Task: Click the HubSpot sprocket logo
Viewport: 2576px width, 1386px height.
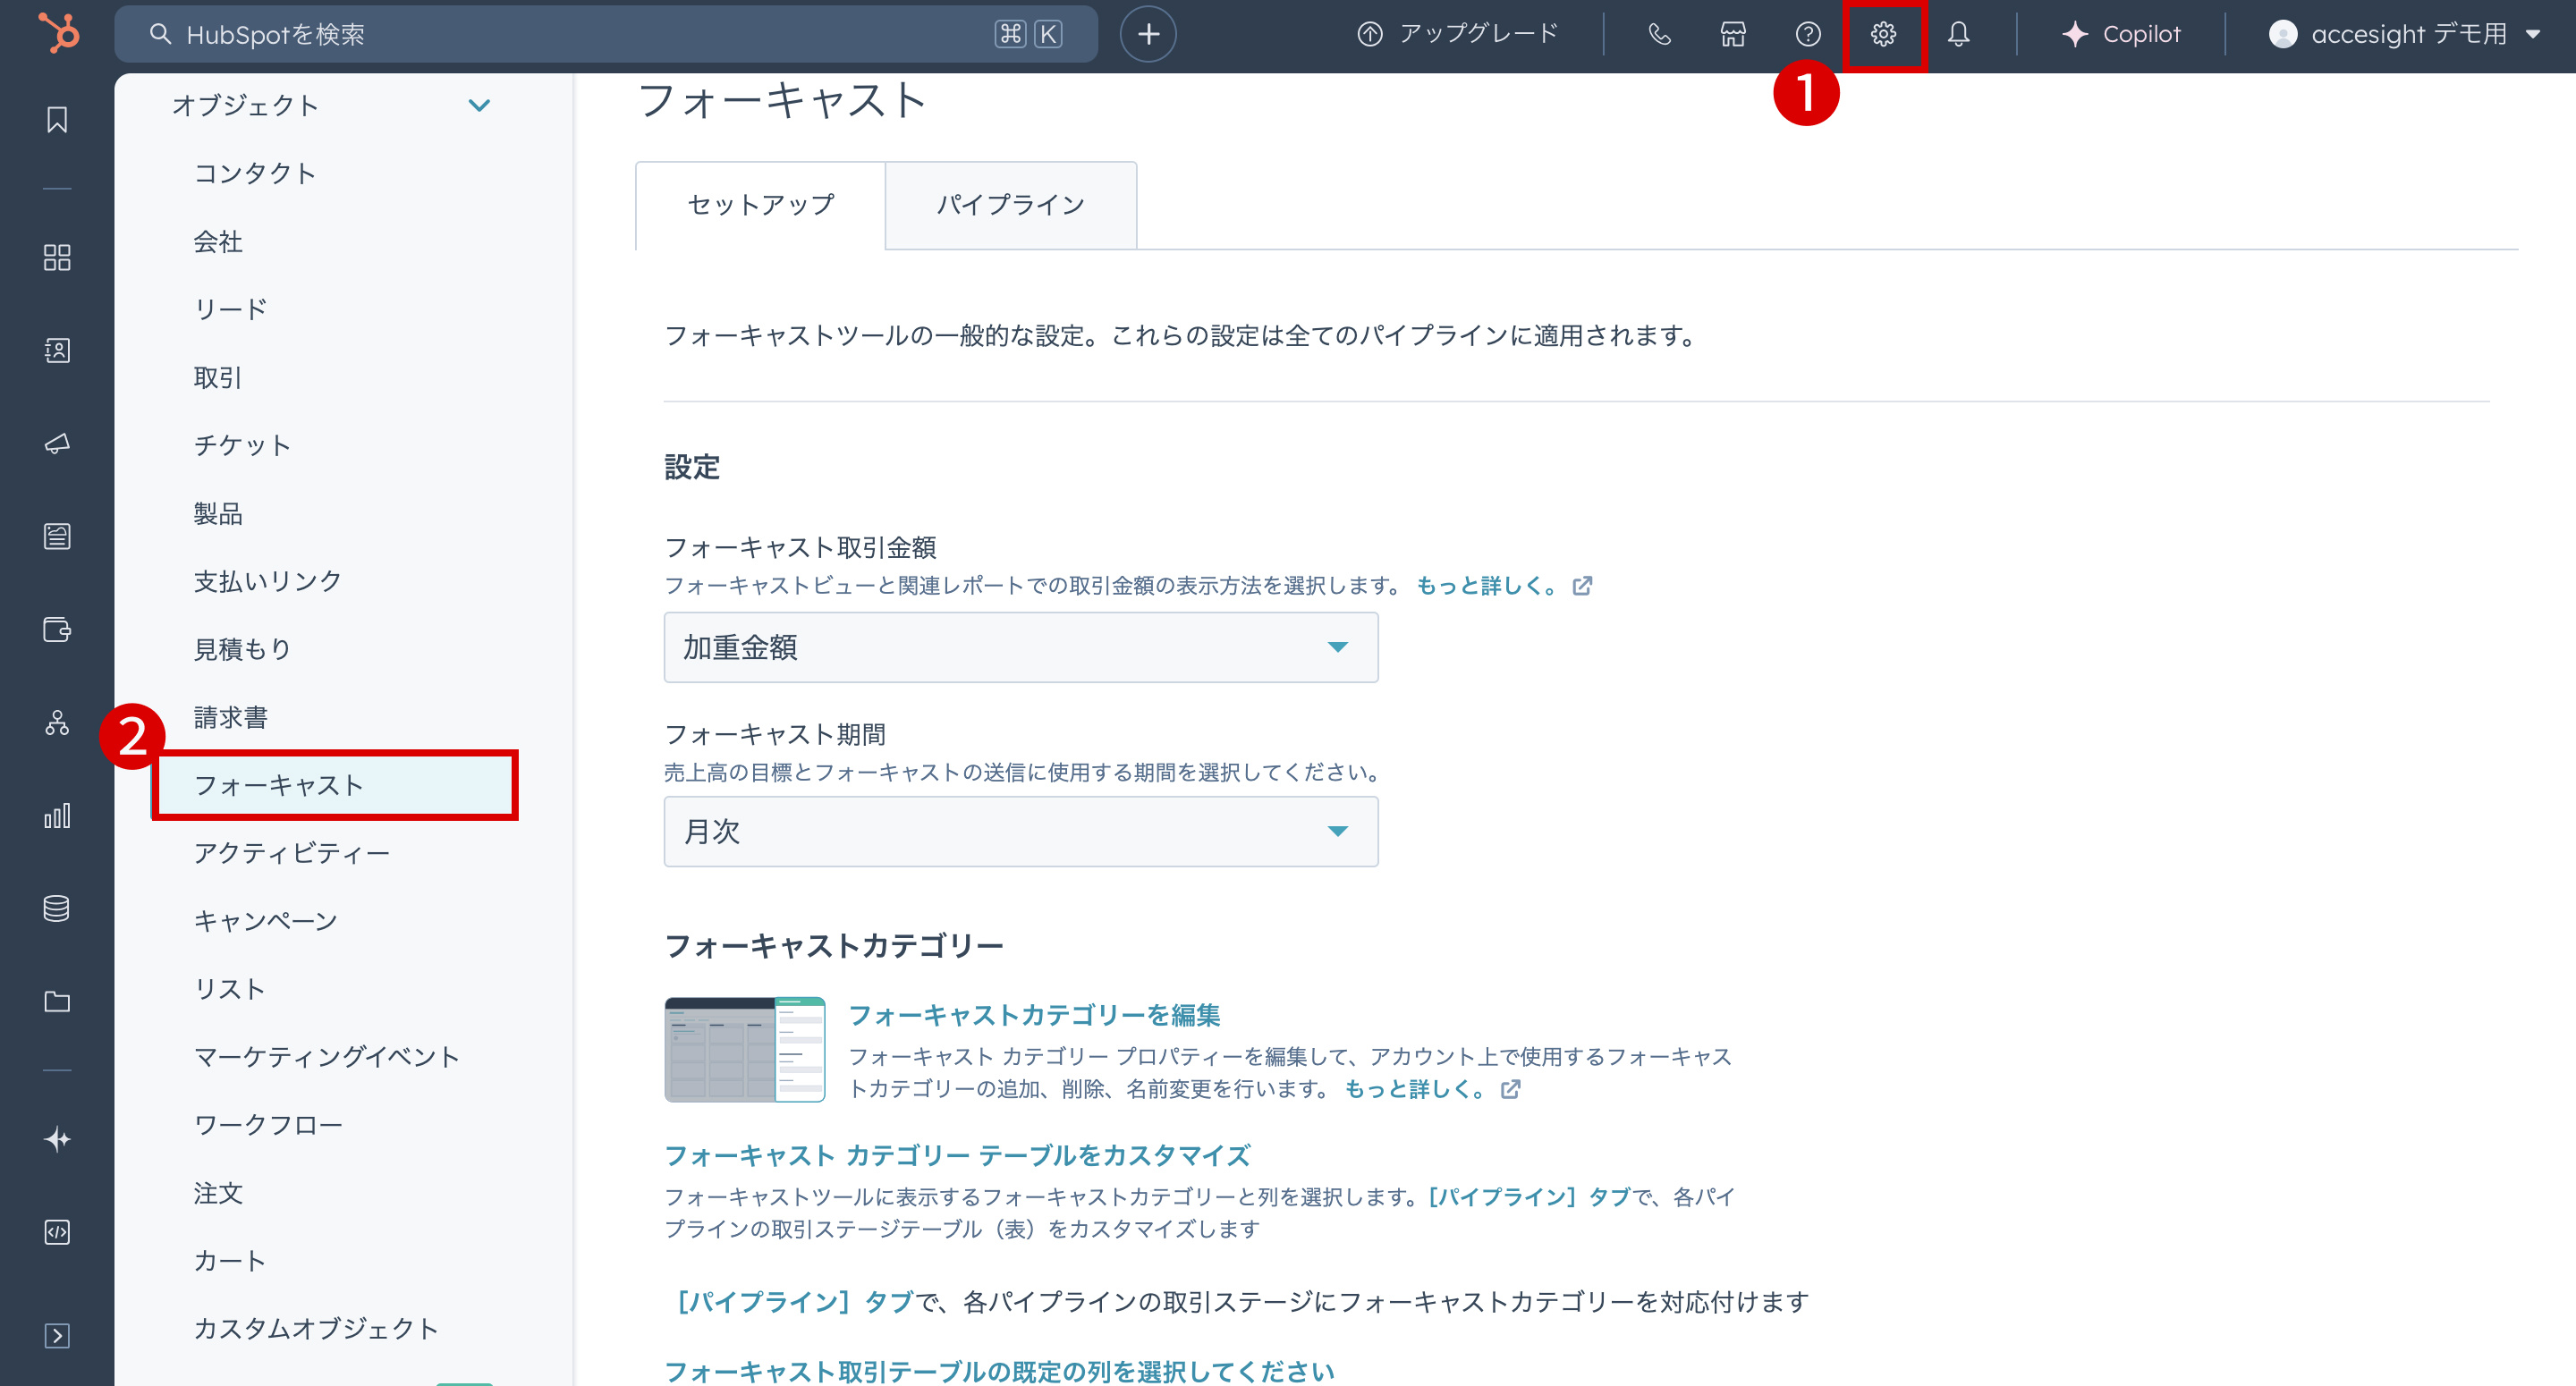Action: [58, 33]
